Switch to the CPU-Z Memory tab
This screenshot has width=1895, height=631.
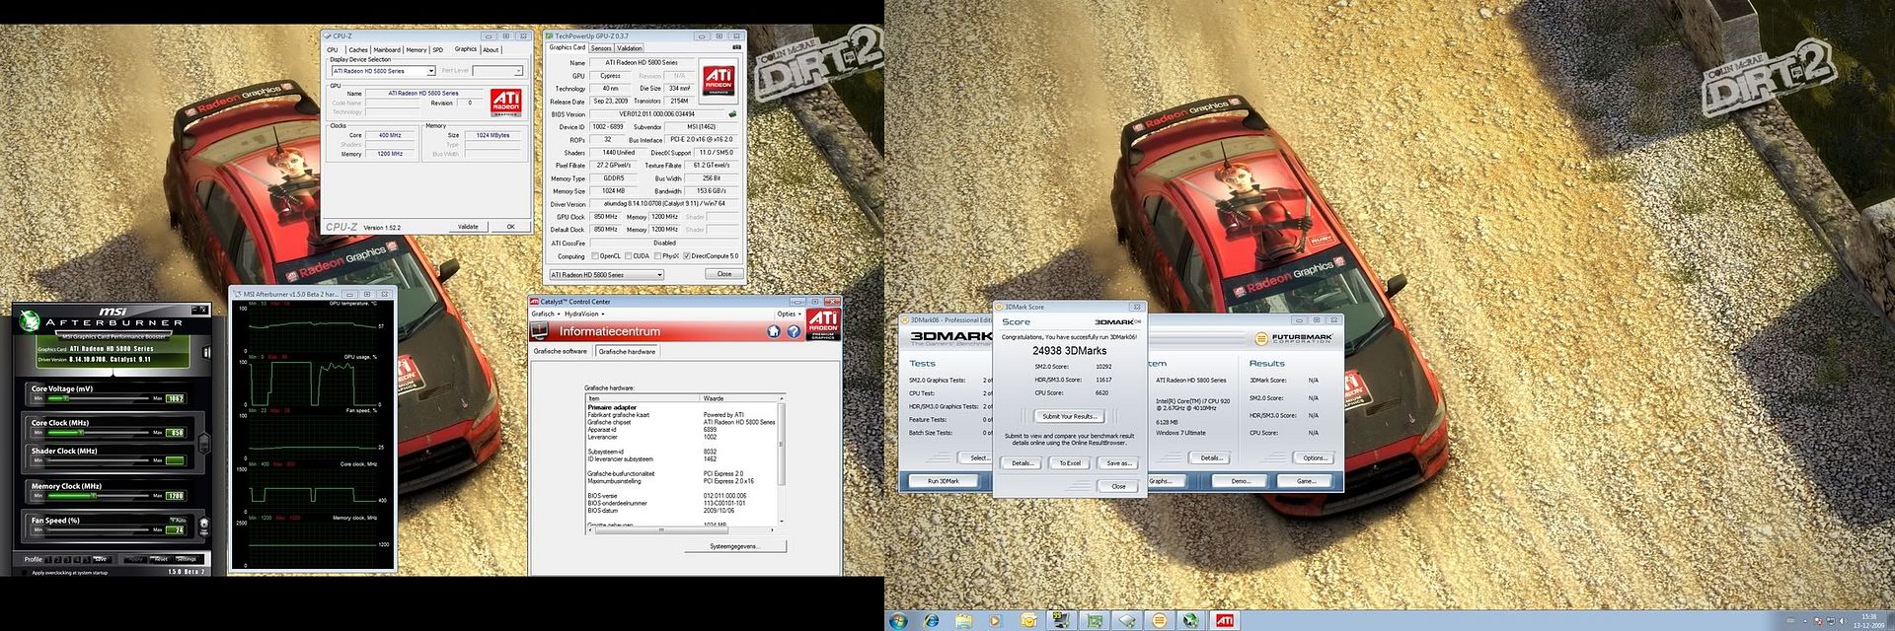tap(417, 49)
